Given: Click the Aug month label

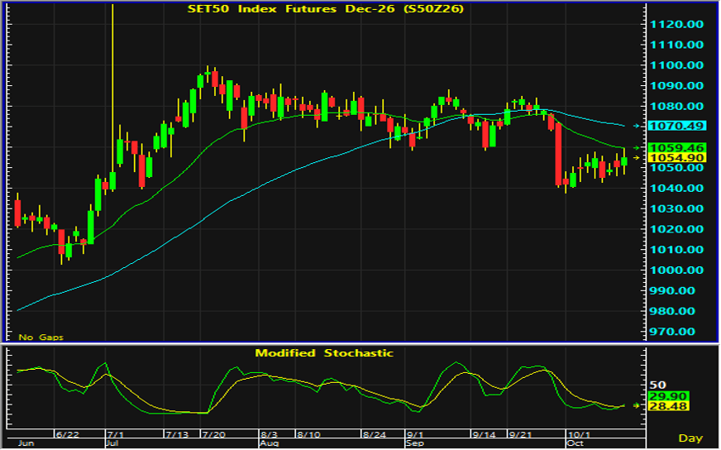Looking at the screenshot, I should (x=270, y=443).
